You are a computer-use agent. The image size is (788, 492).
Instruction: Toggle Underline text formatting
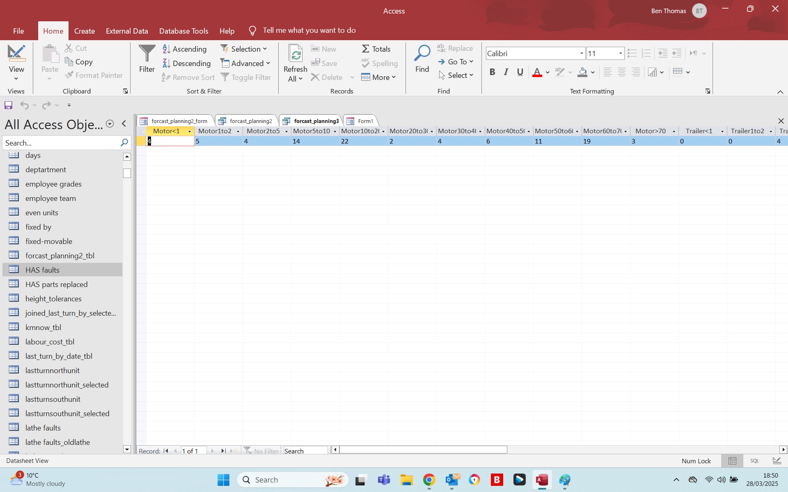(x=520, y=73)
